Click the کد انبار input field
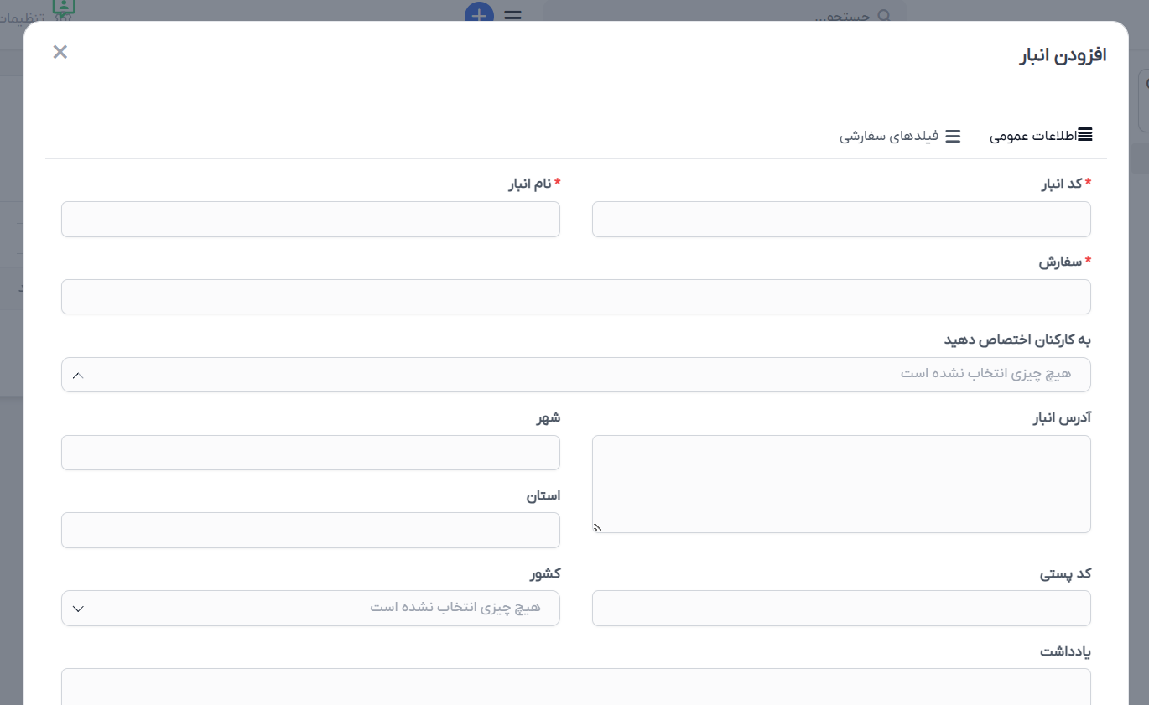The width and height of the screenshot is (1149, 705). (841, 220)
